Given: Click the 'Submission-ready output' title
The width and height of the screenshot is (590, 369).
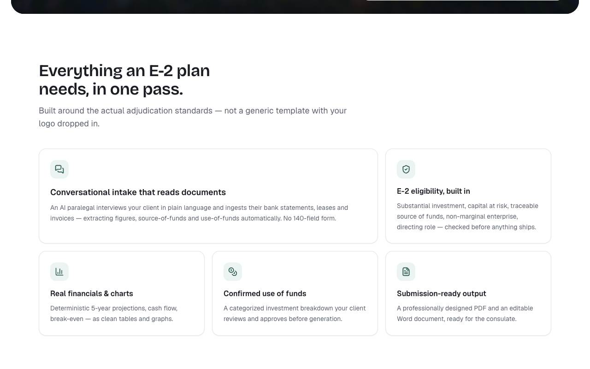Looking at the screenshot, I should pyautogui.click(x=442, y=293).
